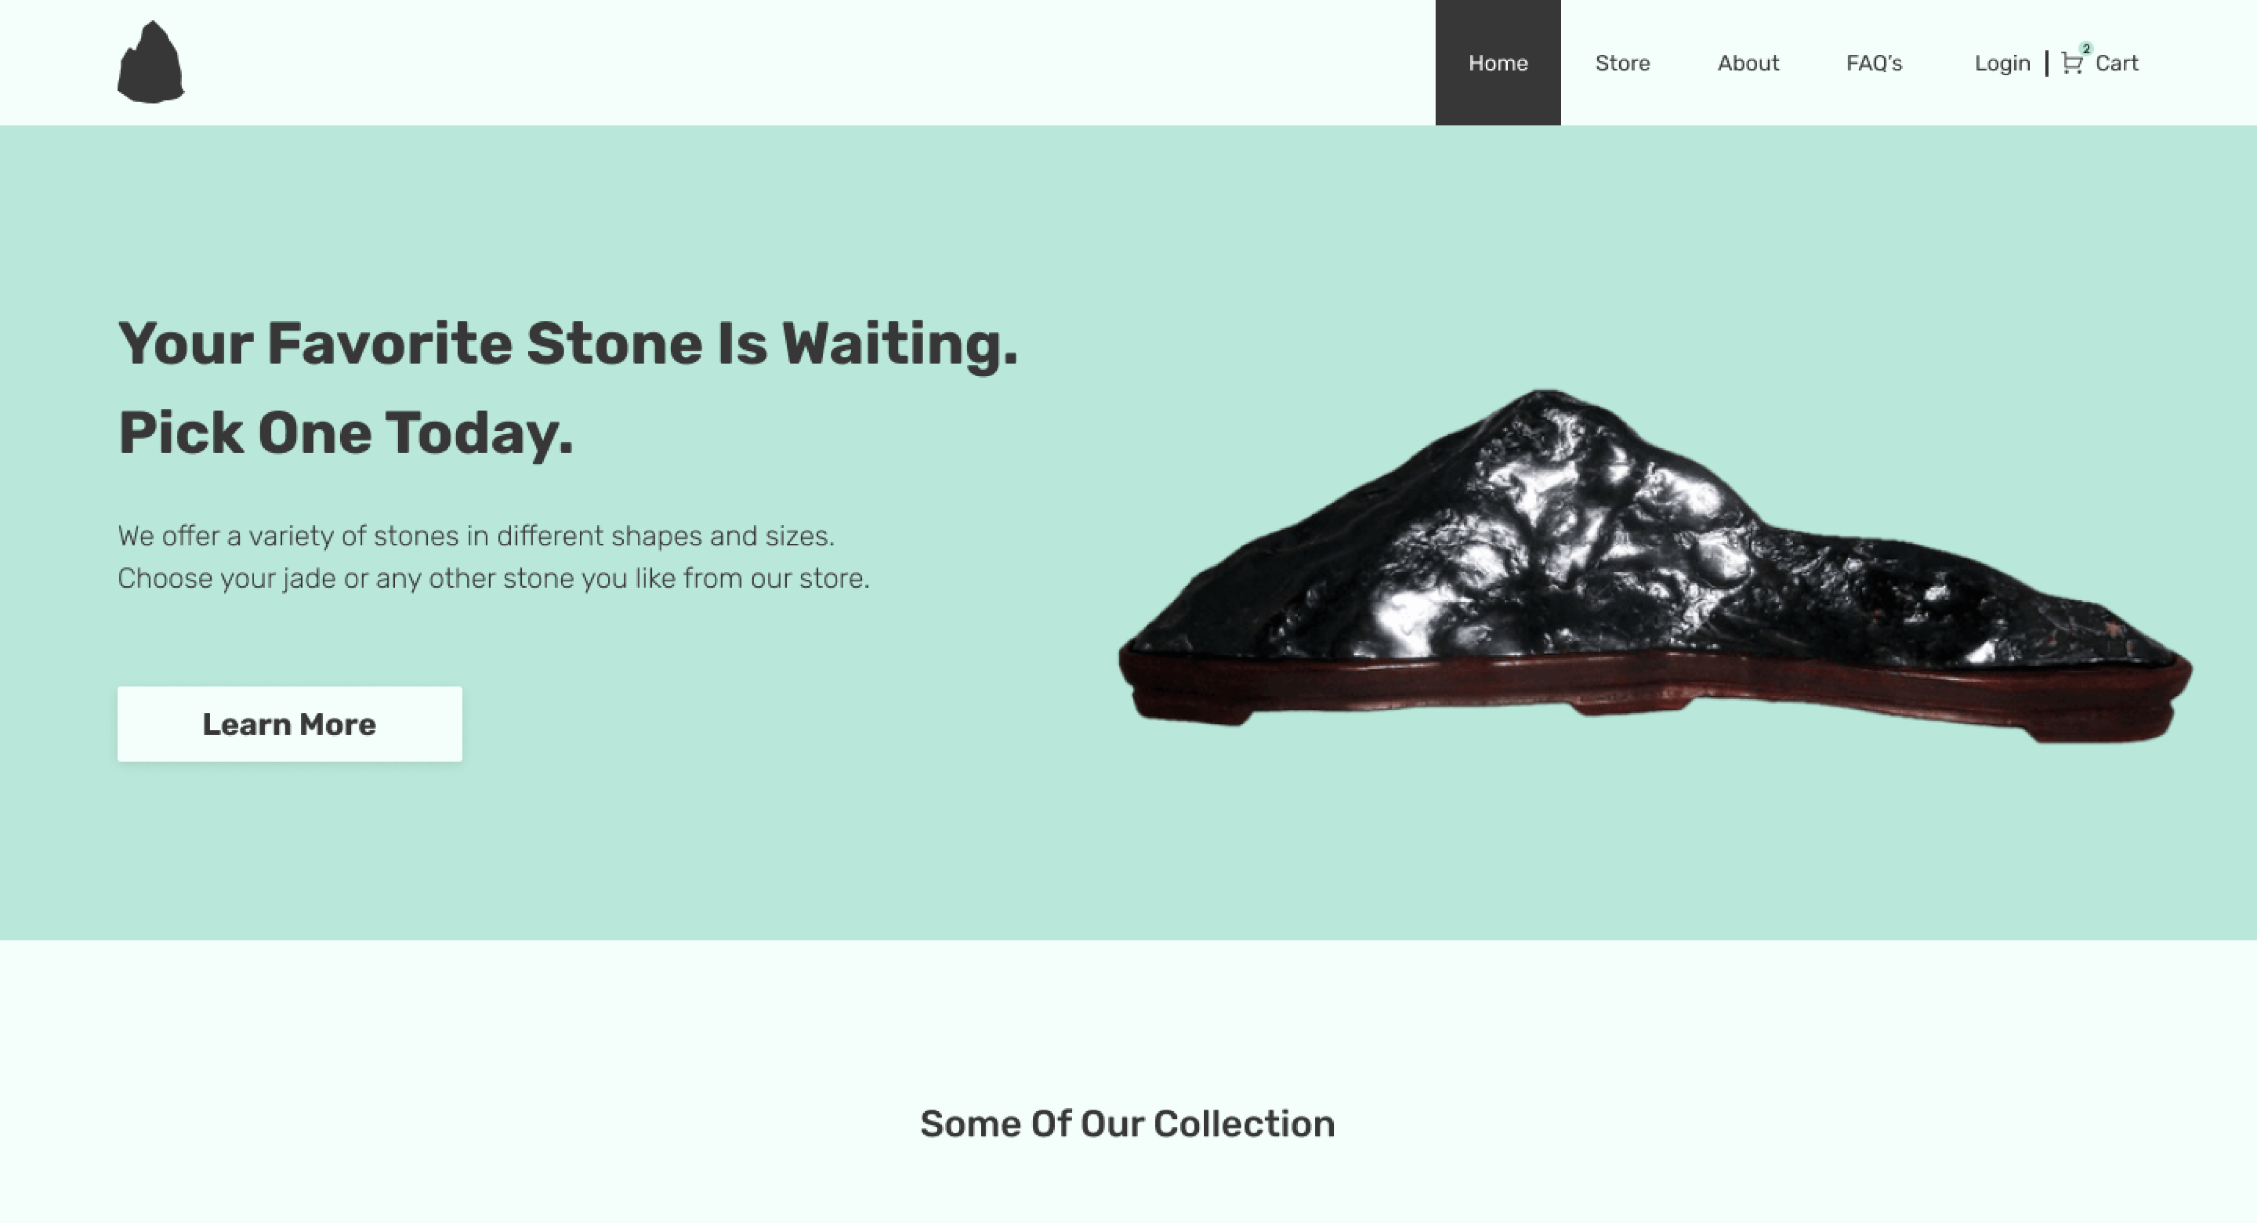The height and width of the screenshot is (1223, 2257).
Task: Click the cart item count badge
Action: click(x=2086, y=48)
